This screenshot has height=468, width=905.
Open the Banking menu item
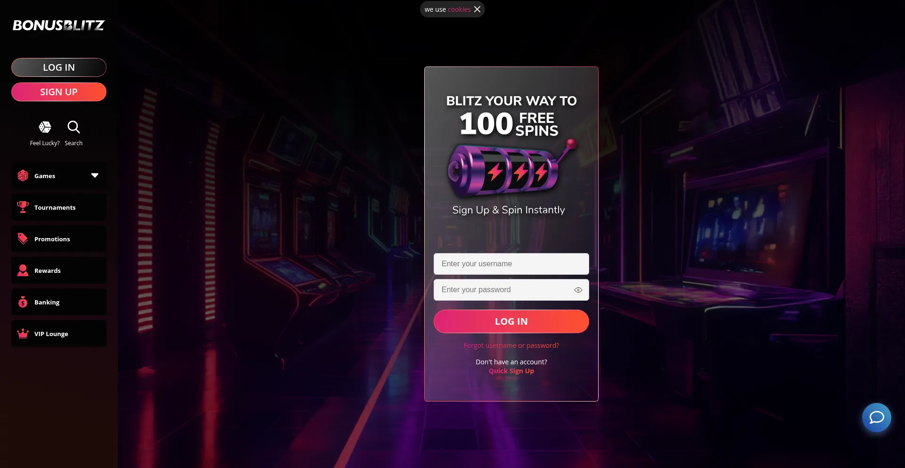[59, 302]
